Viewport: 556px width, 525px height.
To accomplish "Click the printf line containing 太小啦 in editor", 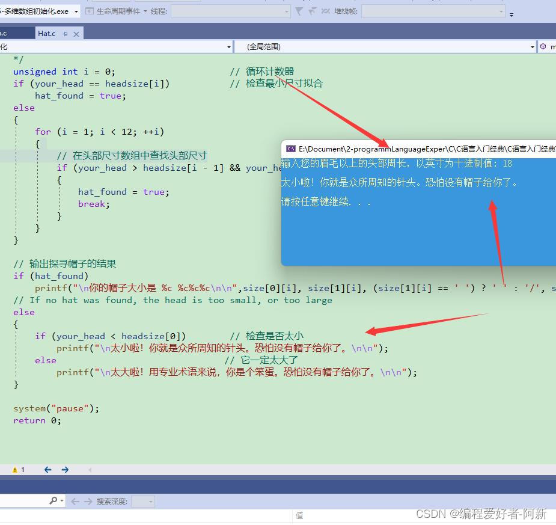I will (222, 348).
